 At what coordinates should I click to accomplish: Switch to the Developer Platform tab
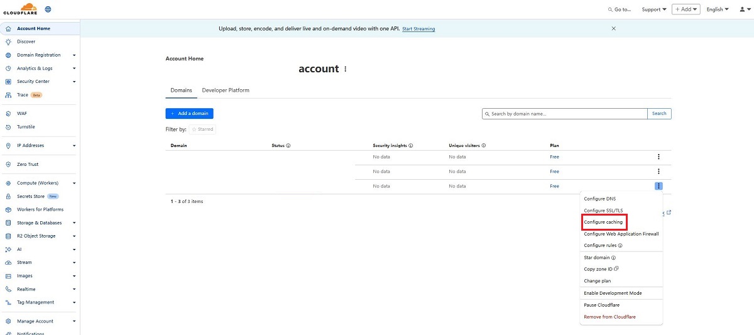226,91
